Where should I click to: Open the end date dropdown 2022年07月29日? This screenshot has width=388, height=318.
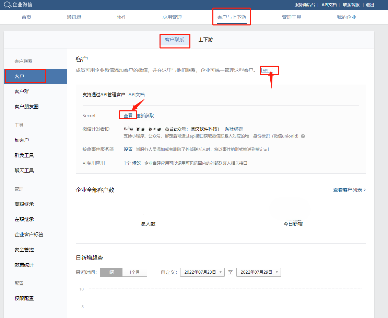click(259, 272)
